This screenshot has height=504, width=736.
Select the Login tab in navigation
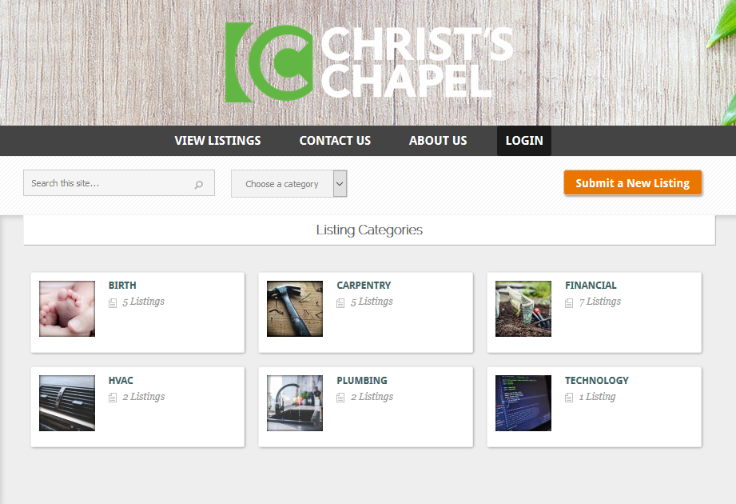coord(524,141)
